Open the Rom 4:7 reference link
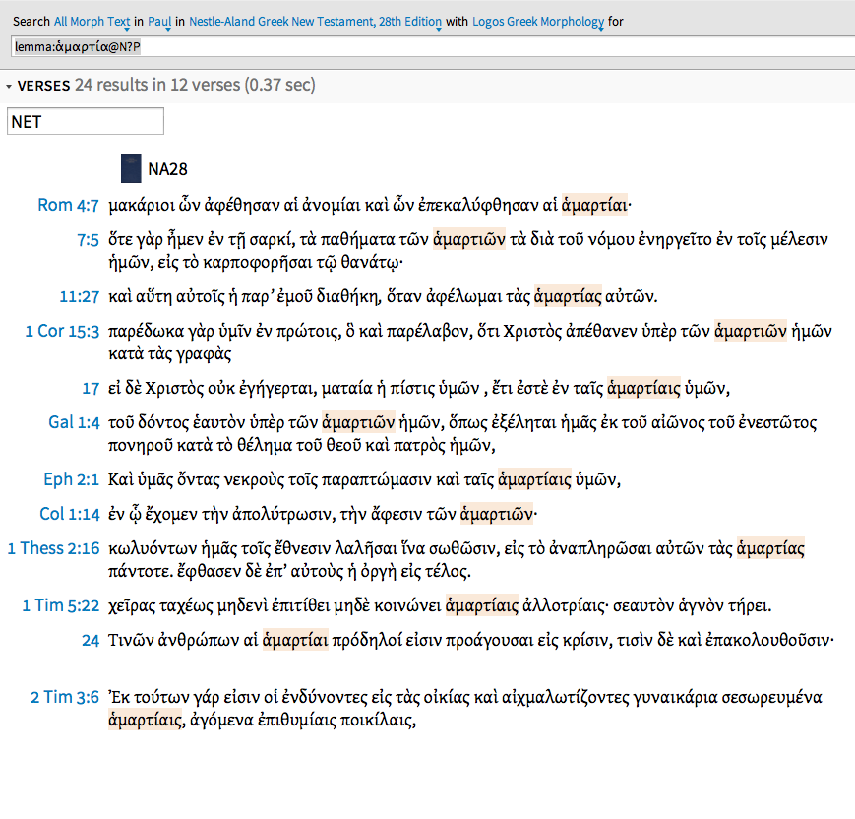The image size is (855, 819). tap(68, 205)
